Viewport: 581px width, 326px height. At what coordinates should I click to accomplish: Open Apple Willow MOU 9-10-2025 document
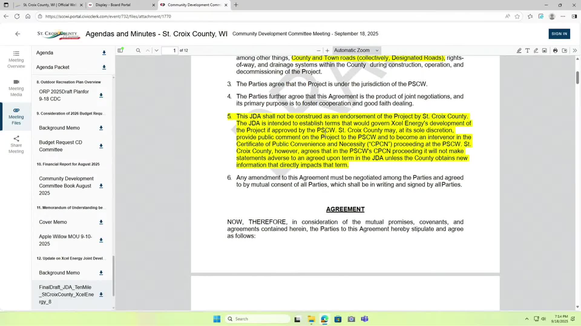(65, 240)
